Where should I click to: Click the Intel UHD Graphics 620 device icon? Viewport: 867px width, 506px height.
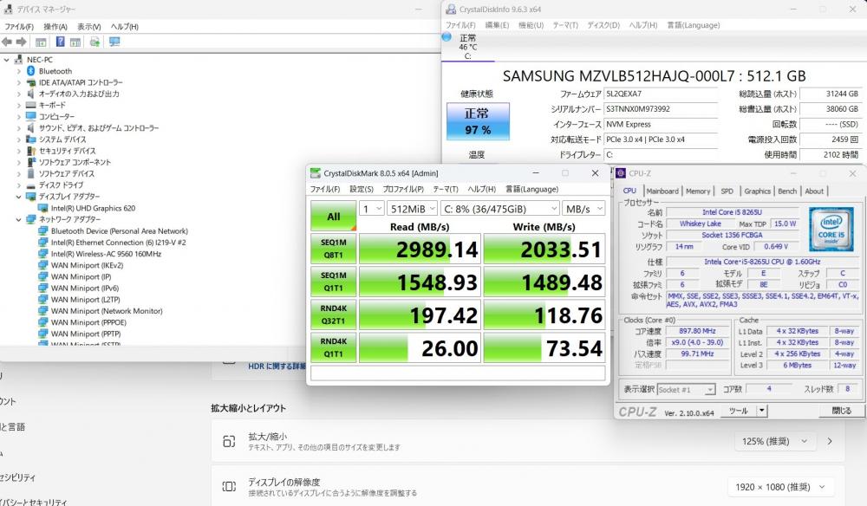[42, 208]
